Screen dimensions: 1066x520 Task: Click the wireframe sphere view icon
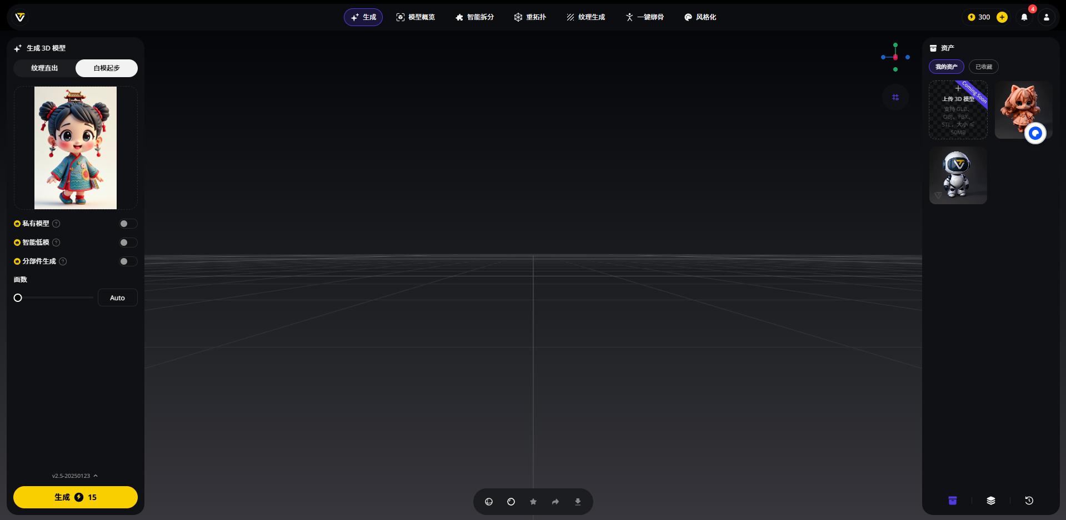coord(489,502)
